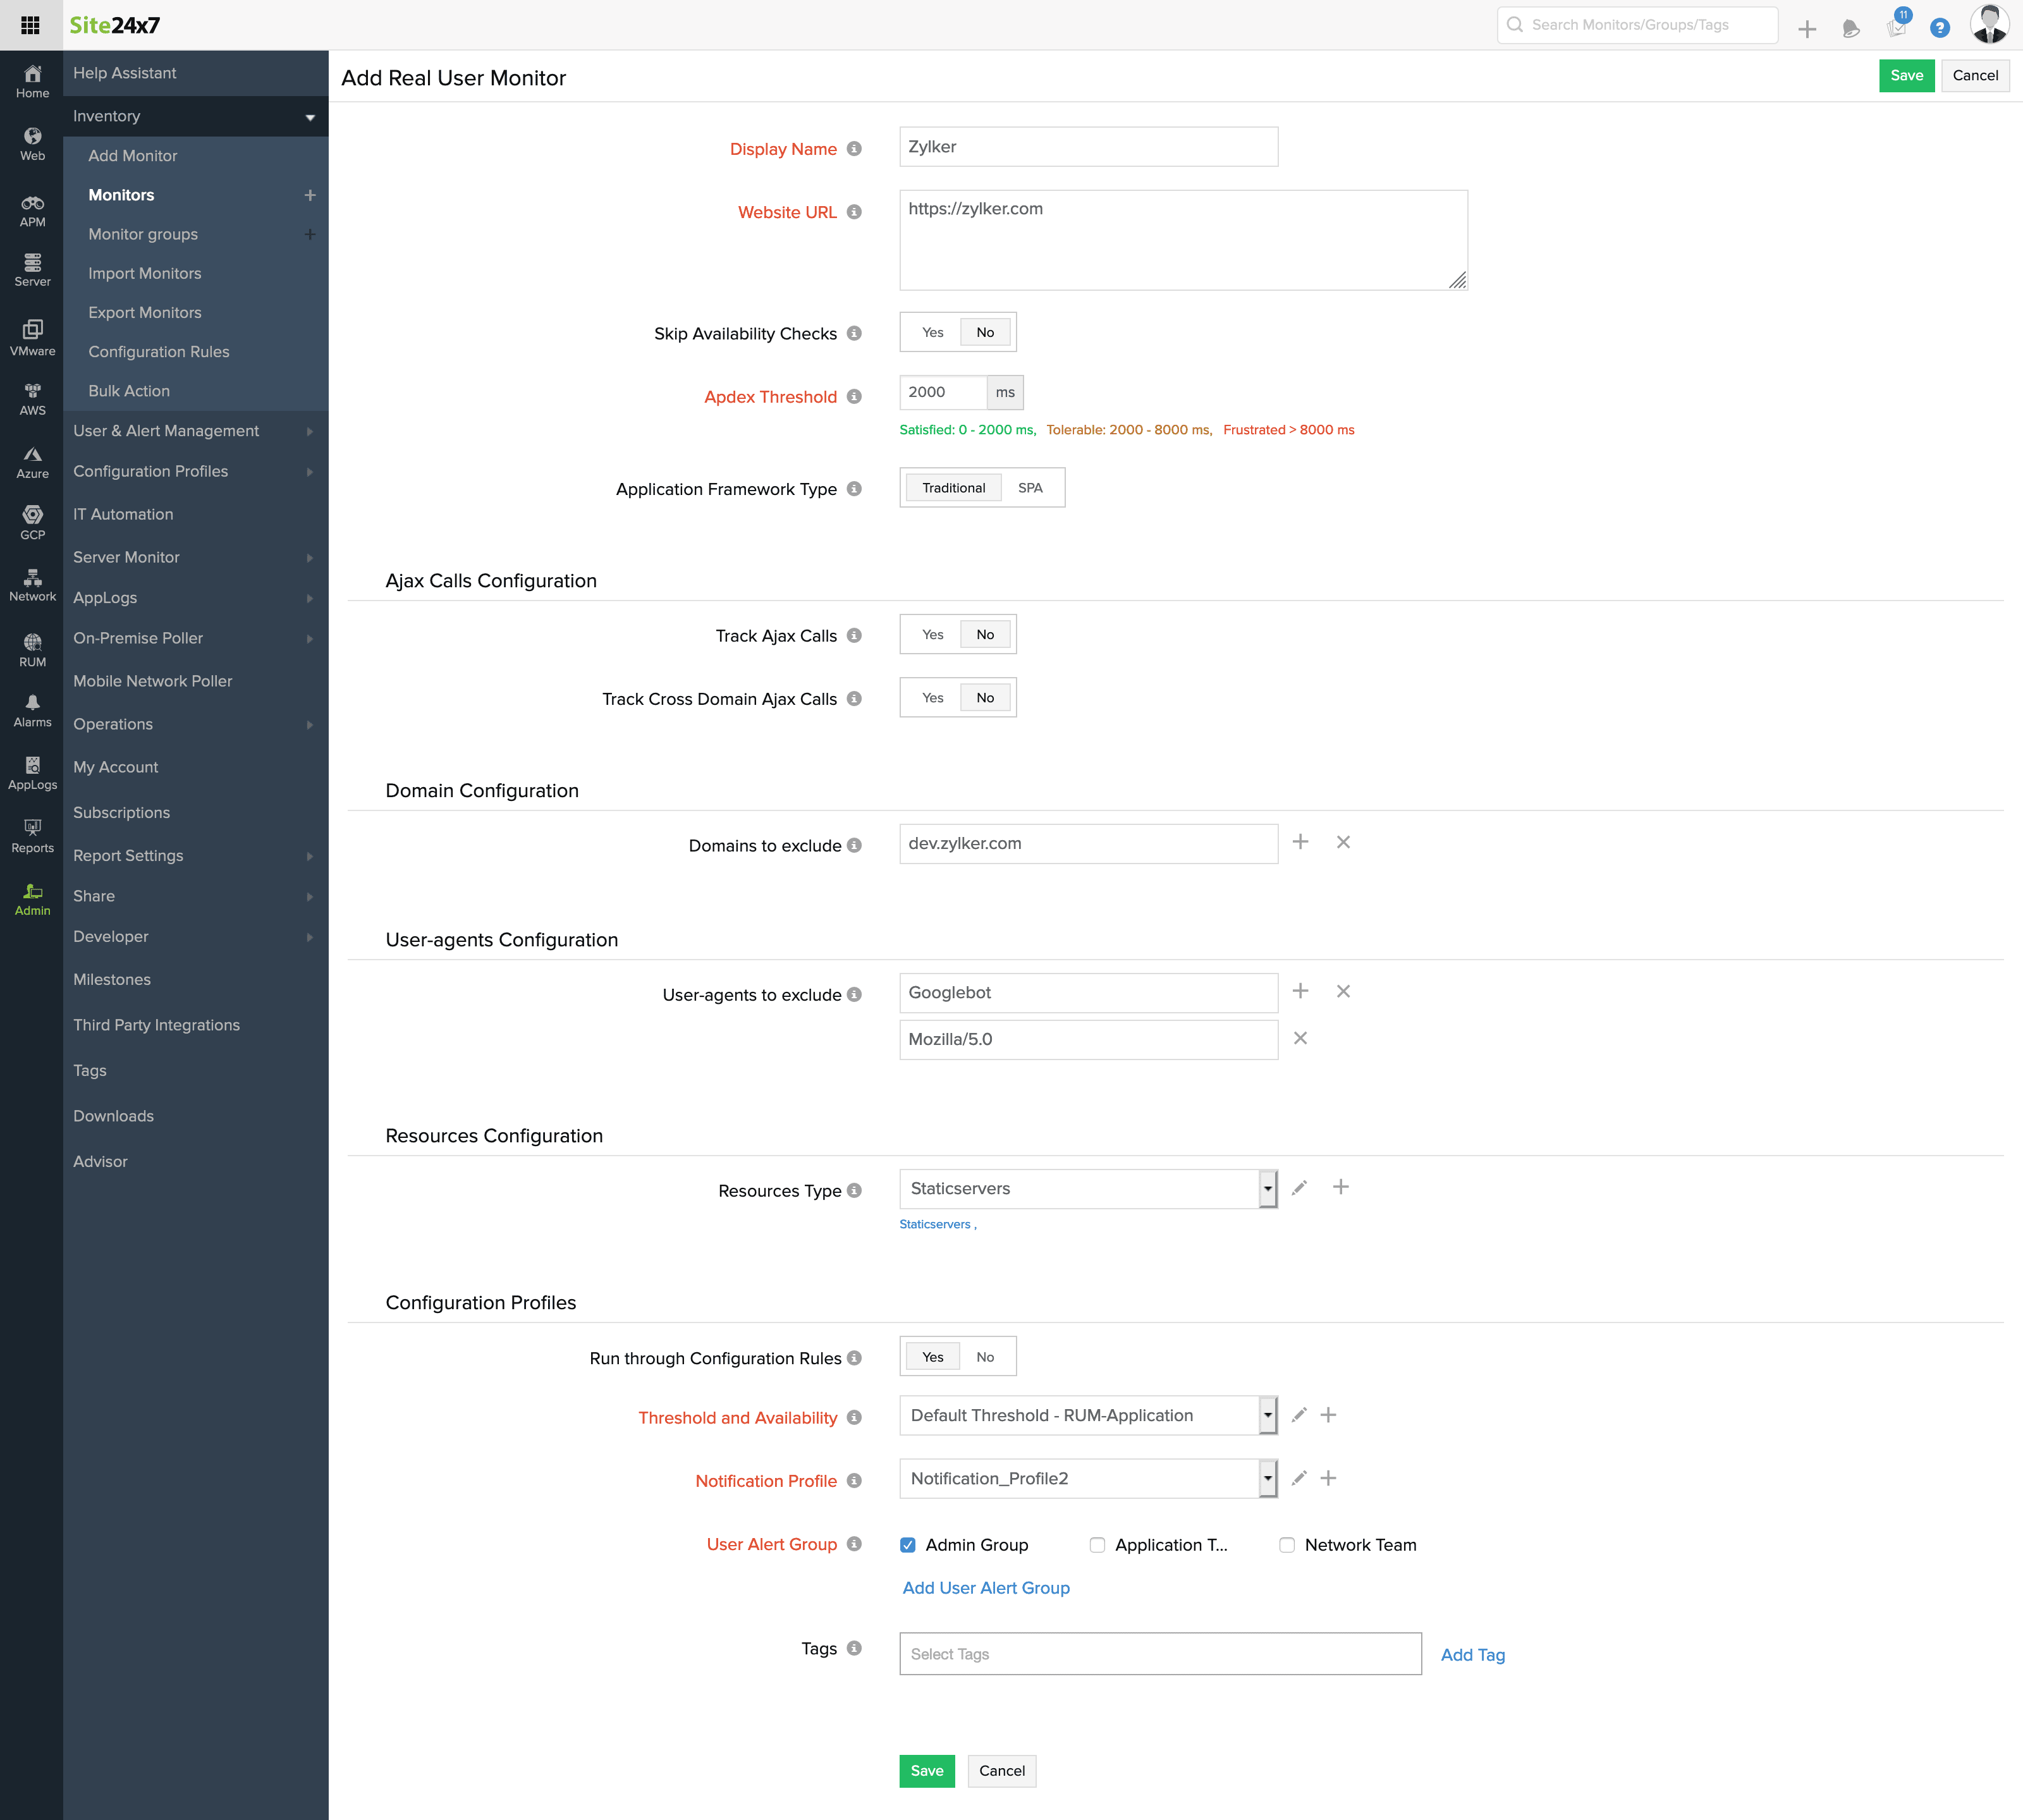Click info icon next to Apdex Threshold
The image size is (2023, 1820).
click(854, 397)
